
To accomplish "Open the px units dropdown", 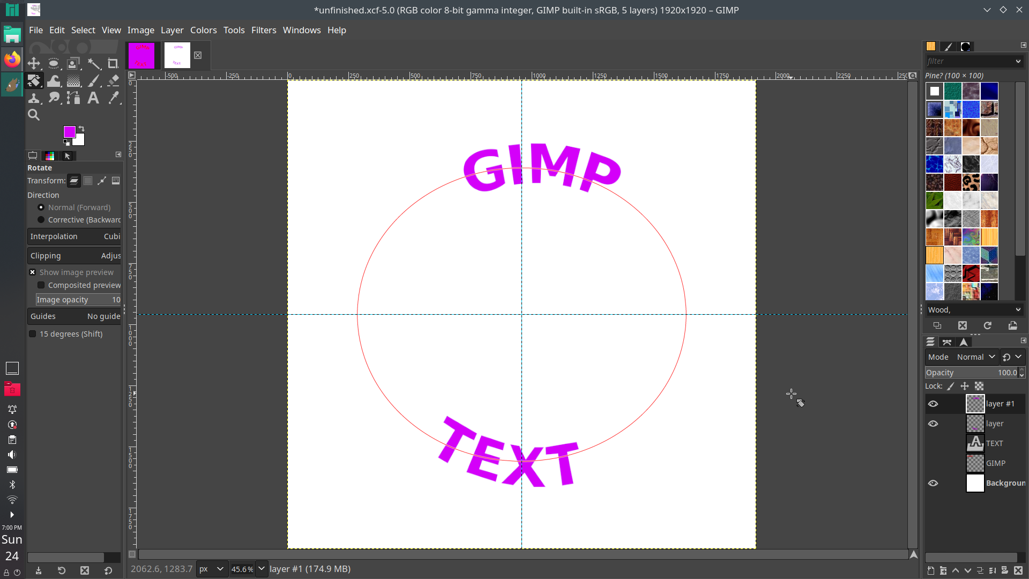I will coord(212,569).
